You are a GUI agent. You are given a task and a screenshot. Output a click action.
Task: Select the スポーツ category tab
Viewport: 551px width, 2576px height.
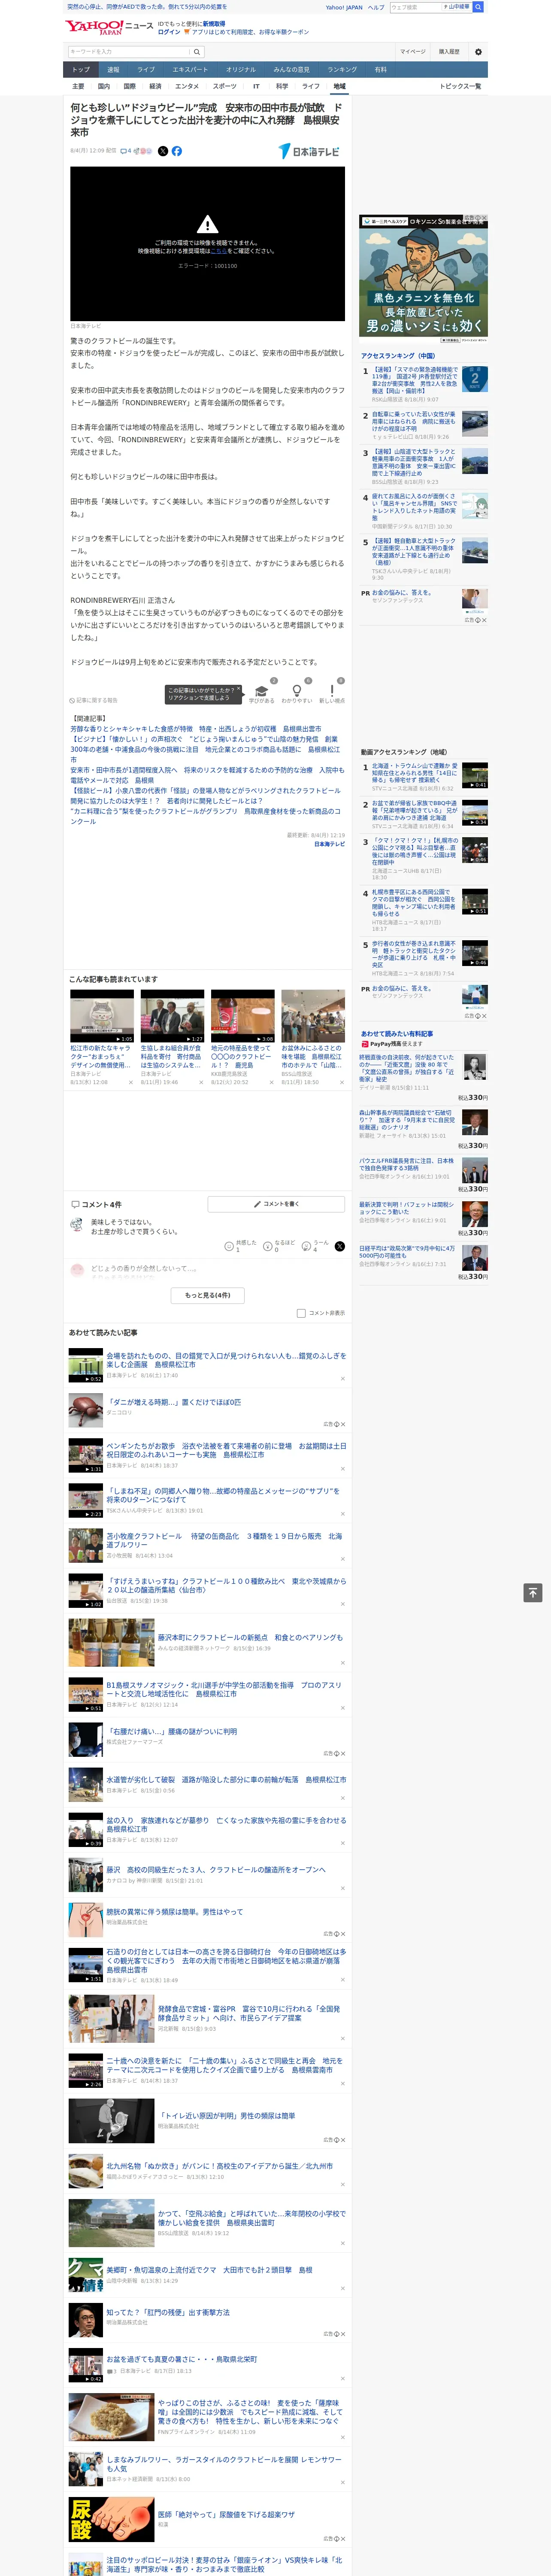[225, 86]
